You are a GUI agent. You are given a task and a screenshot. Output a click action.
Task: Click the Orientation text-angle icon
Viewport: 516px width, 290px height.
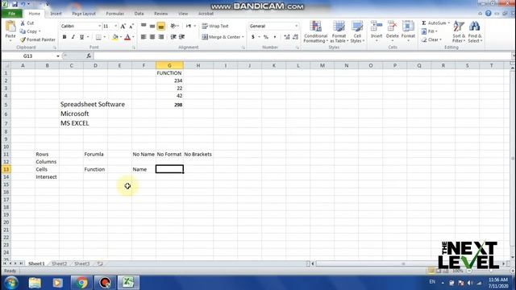click(173, 26)
